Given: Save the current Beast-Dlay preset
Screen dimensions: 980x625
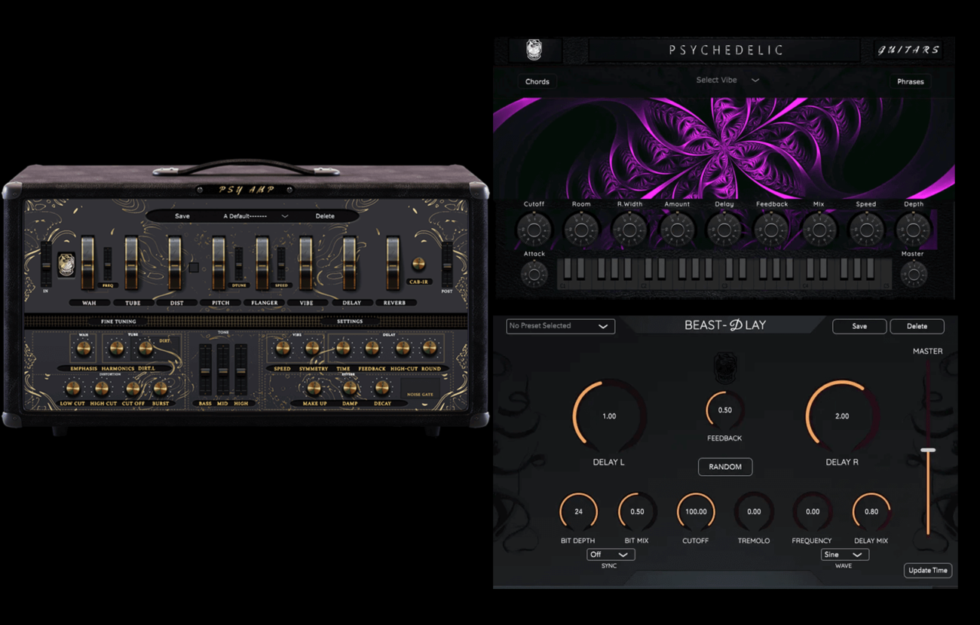Looking at the screenshot, I should pyautogui.click(x=859, y=326).
